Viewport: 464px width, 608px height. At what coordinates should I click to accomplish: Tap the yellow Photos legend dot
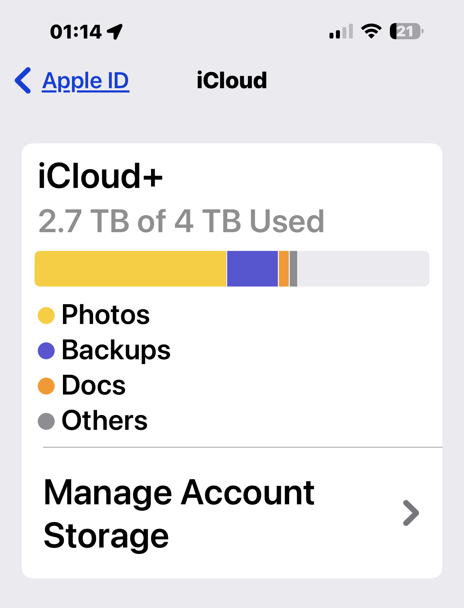(x=46, y=315)
